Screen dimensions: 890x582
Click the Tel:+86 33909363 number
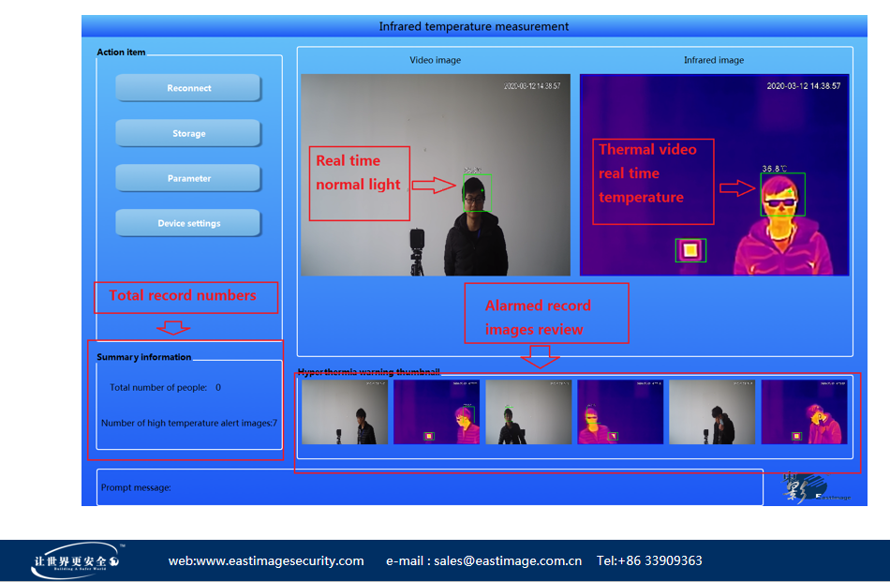(649, 561)
